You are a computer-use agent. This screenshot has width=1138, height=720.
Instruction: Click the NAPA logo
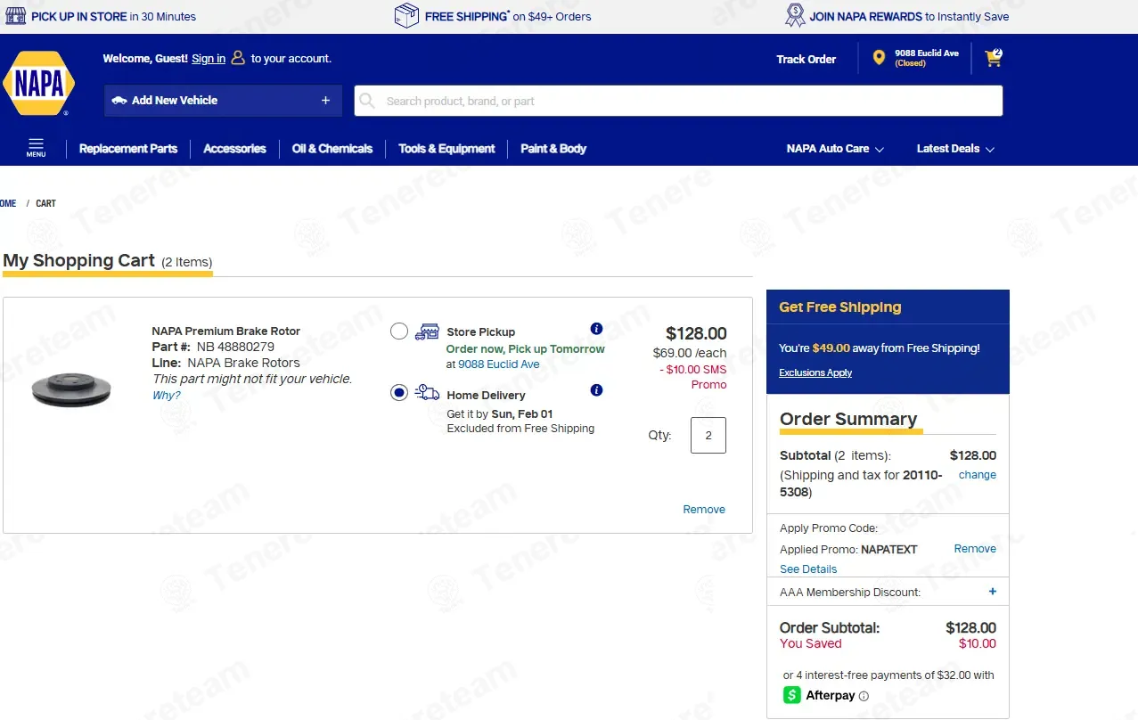[38, 84]
